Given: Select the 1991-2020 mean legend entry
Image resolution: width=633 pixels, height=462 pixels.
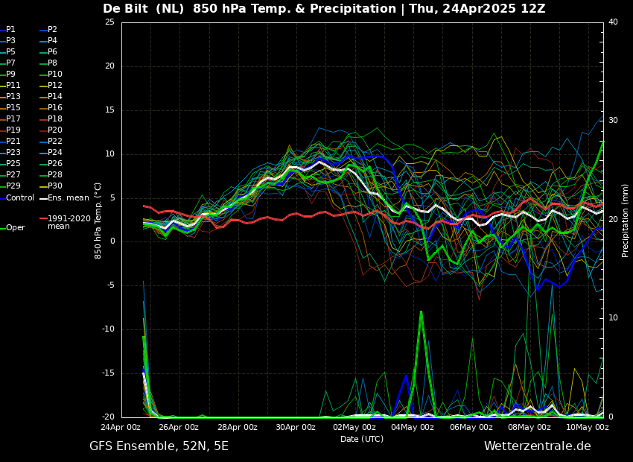Looking at the screenshot, I should pyautogui.click(x=69, y=222).
